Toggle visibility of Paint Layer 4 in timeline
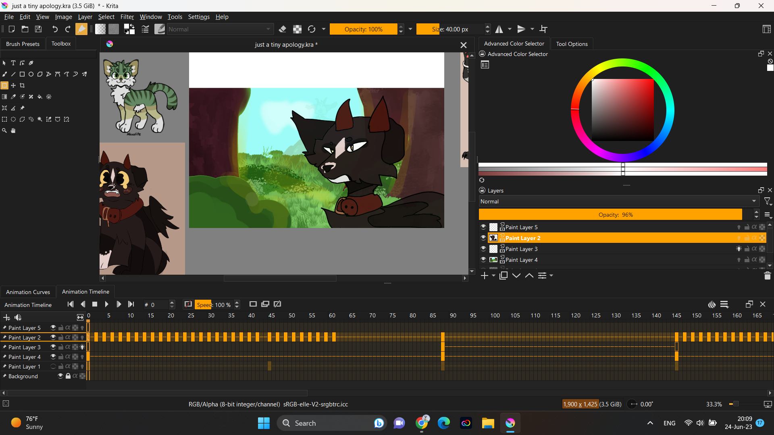The image size is (774, 435). coord(53,356)
